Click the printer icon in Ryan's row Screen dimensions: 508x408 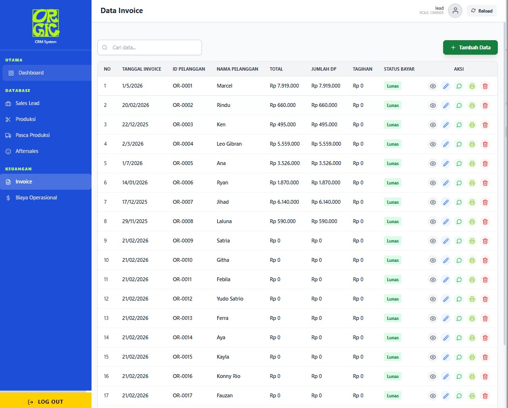[472, 183]
